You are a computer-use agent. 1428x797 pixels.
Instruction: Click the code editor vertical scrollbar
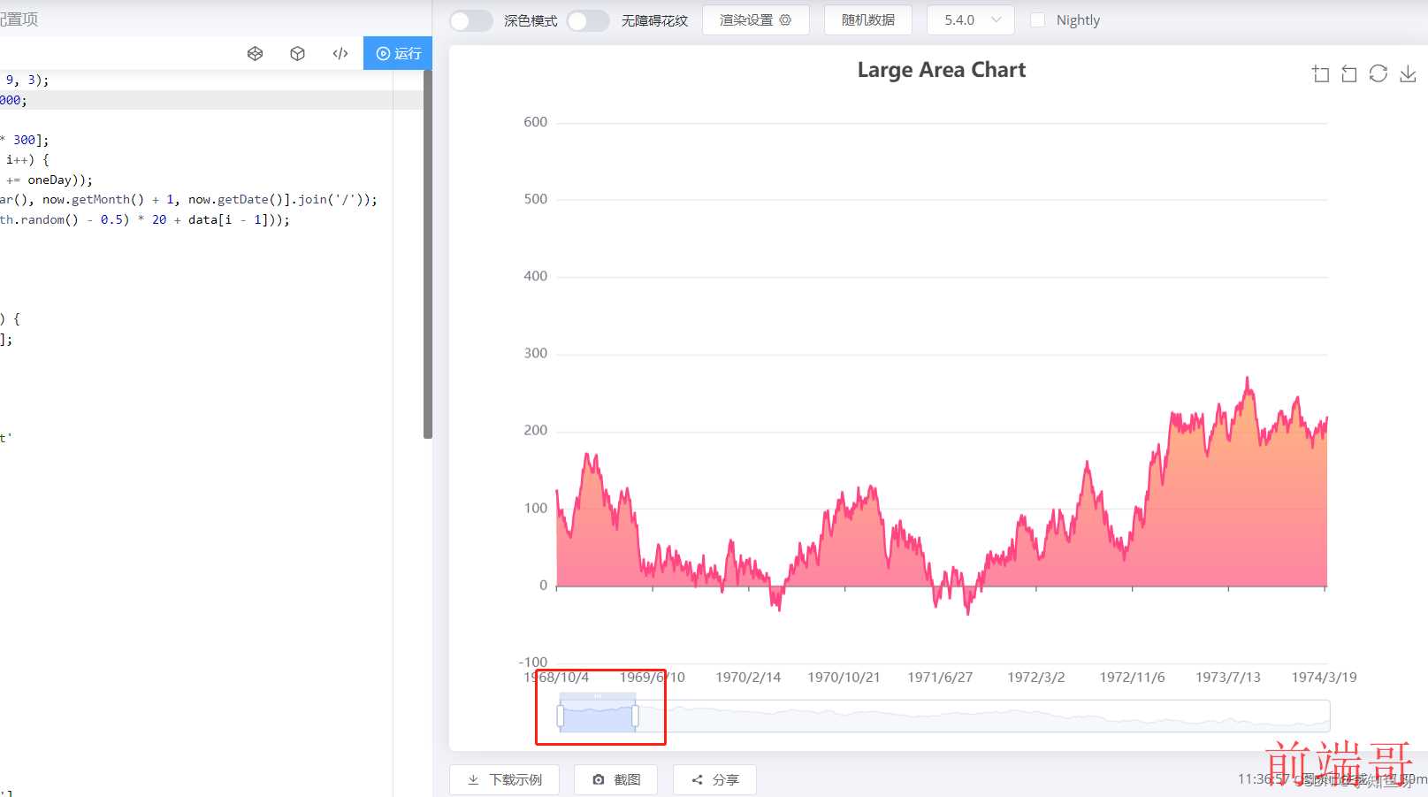[428, 255]
